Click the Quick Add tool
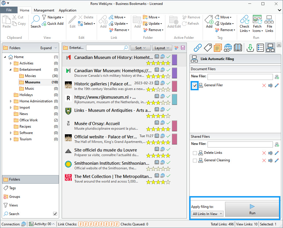283x228 pixels. point(53,24)
